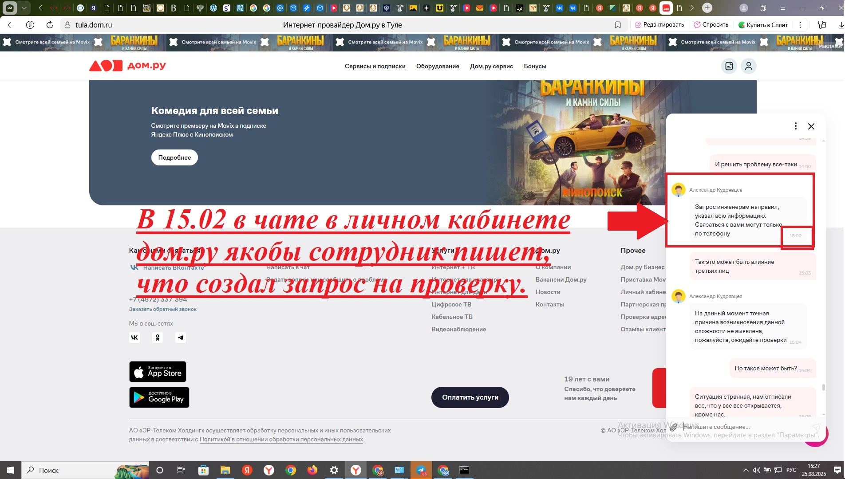Open Telegram social icon in footer
The width and height of the screenshot is (845, 479).
tap(181, 338)
